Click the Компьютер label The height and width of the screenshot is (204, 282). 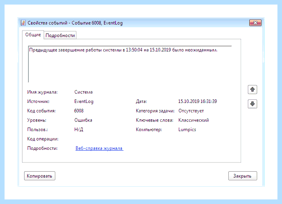[x=149, y=130]
